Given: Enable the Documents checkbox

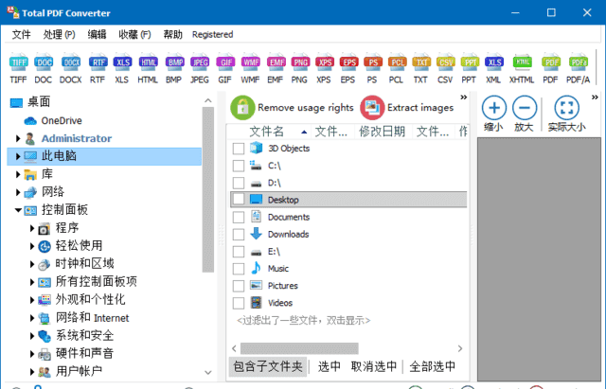Looking at the screenshot, I should pos(239,217).
